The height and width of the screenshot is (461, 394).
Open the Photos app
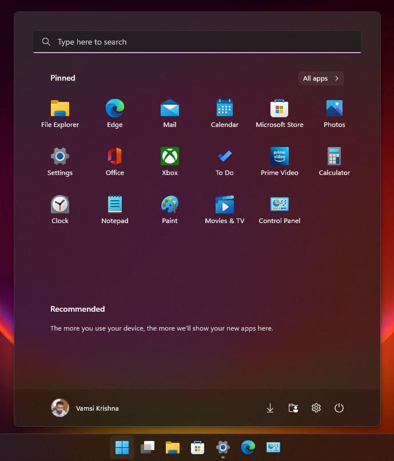(335, 114)
